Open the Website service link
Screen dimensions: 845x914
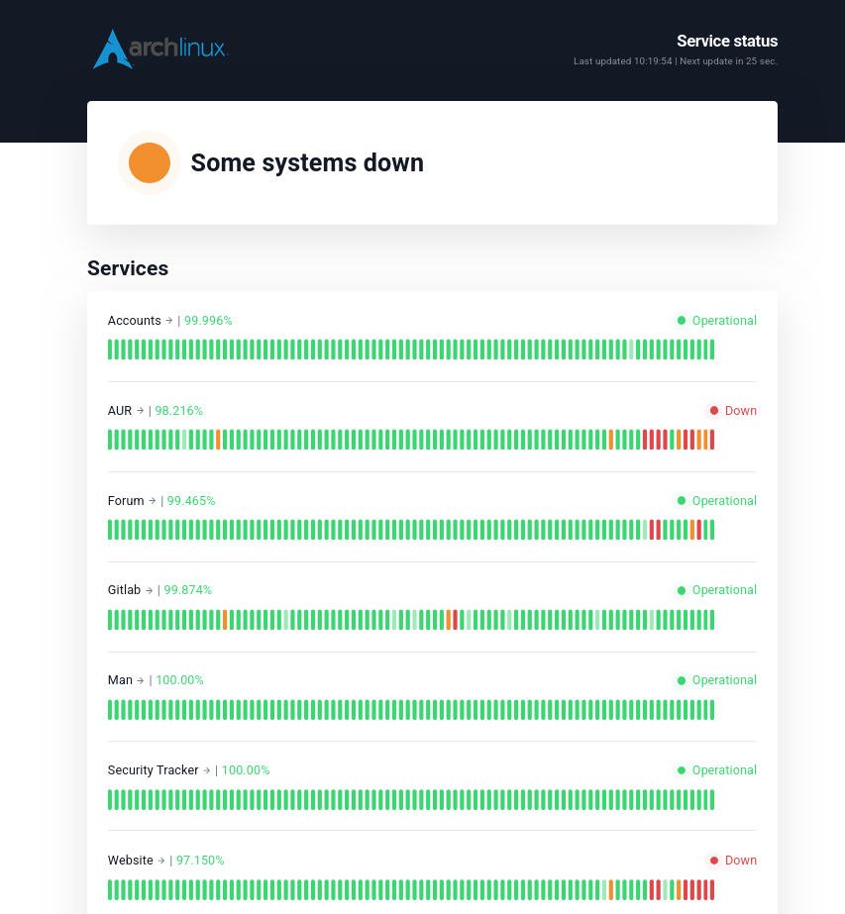[x=131, y=861]
